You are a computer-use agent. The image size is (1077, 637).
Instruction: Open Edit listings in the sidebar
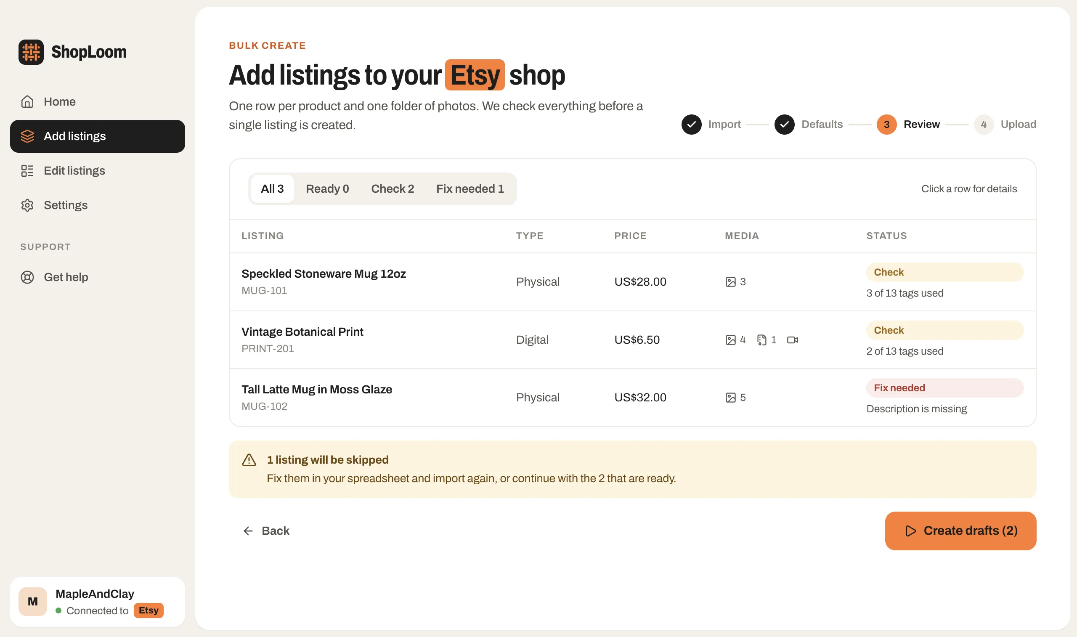(98, 171)
